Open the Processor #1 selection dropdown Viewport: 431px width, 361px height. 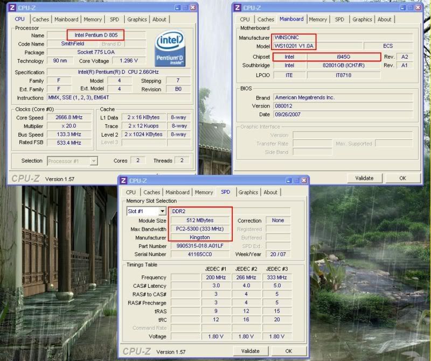coord(94,161)
